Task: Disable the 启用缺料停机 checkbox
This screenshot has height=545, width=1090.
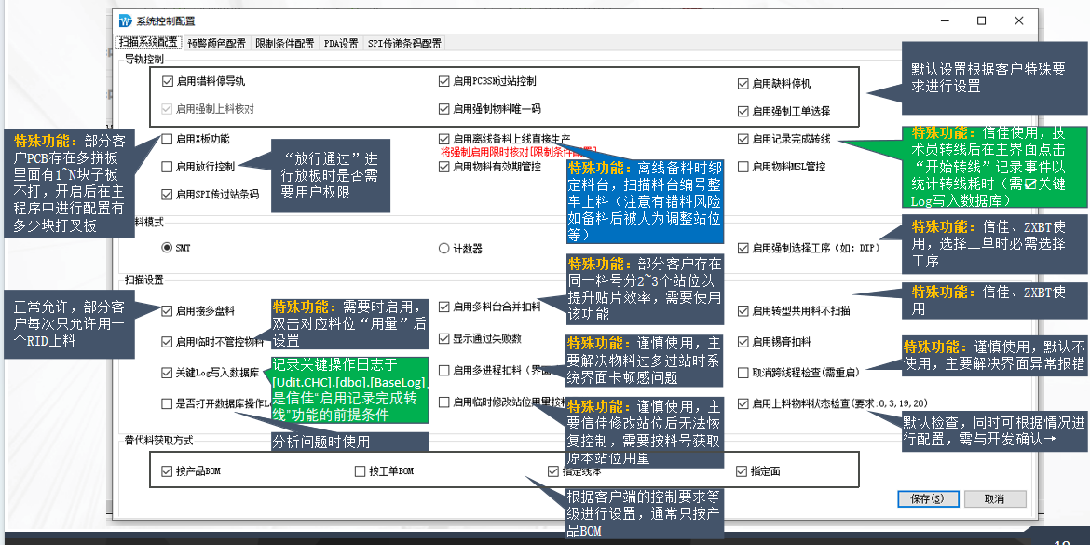Action: coord(743,83)
